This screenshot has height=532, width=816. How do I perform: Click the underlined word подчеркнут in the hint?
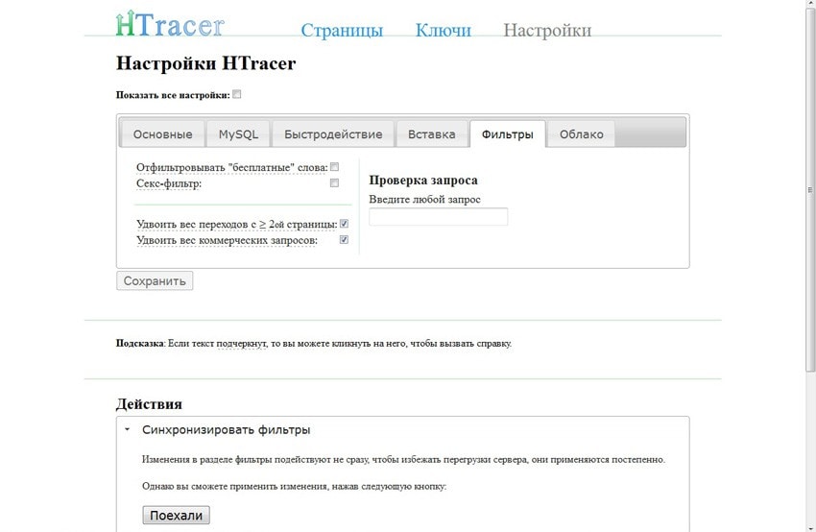tap(242, 344)
